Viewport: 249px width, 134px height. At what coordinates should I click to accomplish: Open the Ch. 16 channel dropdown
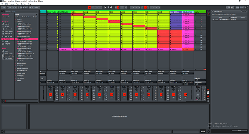pos(188,84)
